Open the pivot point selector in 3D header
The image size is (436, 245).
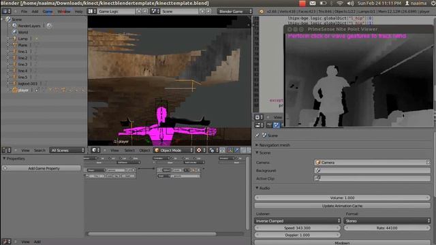tap(213, 150)
